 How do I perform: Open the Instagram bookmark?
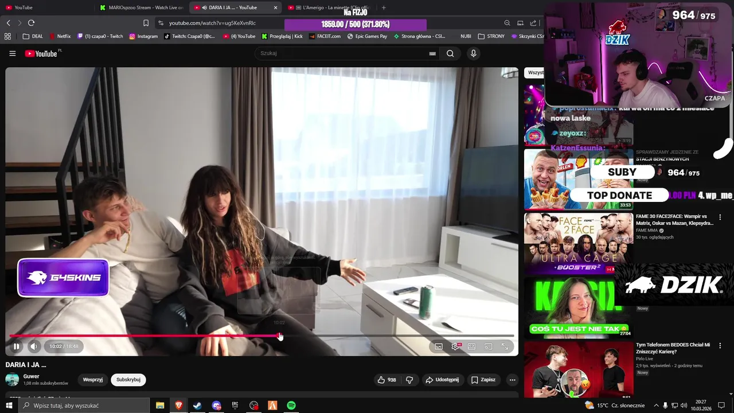143,36
